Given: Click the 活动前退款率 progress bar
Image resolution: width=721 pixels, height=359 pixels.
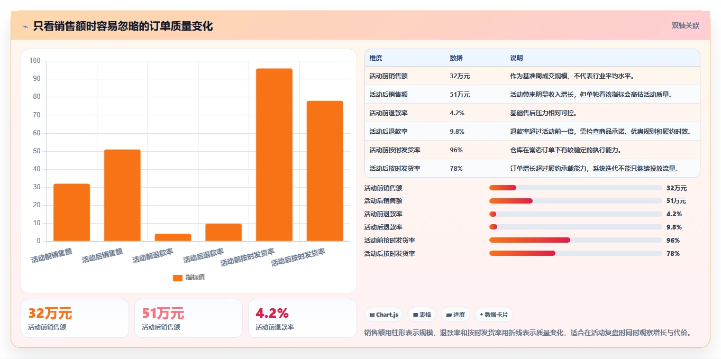Looking at the screenshot, I should point(576,214).
